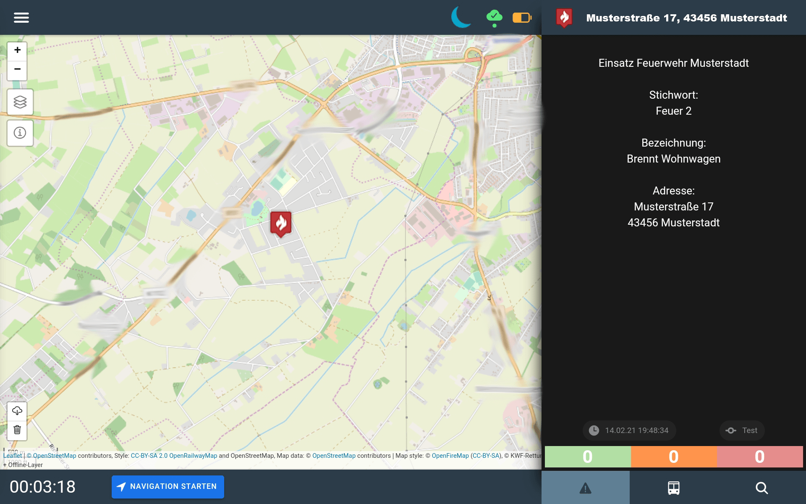The width and height of the screenshot is (806, 504).
Task: Toggle the night mode moon icon
Action: [461, 18]
